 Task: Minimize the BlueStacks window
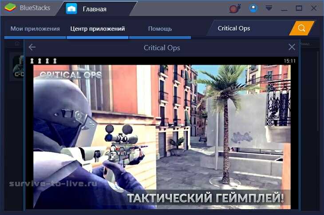(x=284, y=8)
